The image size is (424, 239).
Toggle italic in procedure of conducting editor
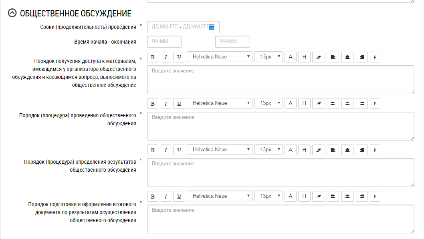(x=166, y=103)
